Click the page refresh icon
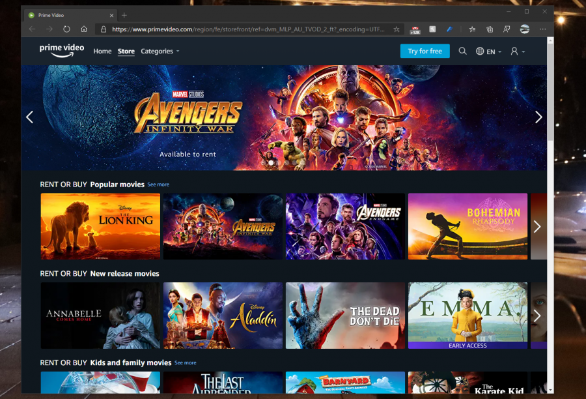The height and width of the screenshot is (399, 586). tap(66, 29)
